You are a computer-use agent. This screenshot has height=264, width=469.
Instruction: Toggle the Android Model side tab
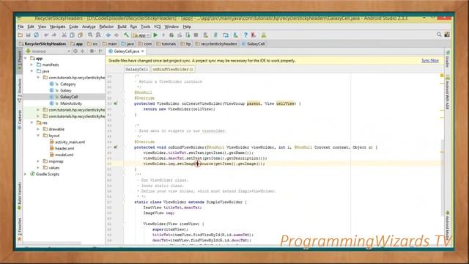(x=448, y=225)
